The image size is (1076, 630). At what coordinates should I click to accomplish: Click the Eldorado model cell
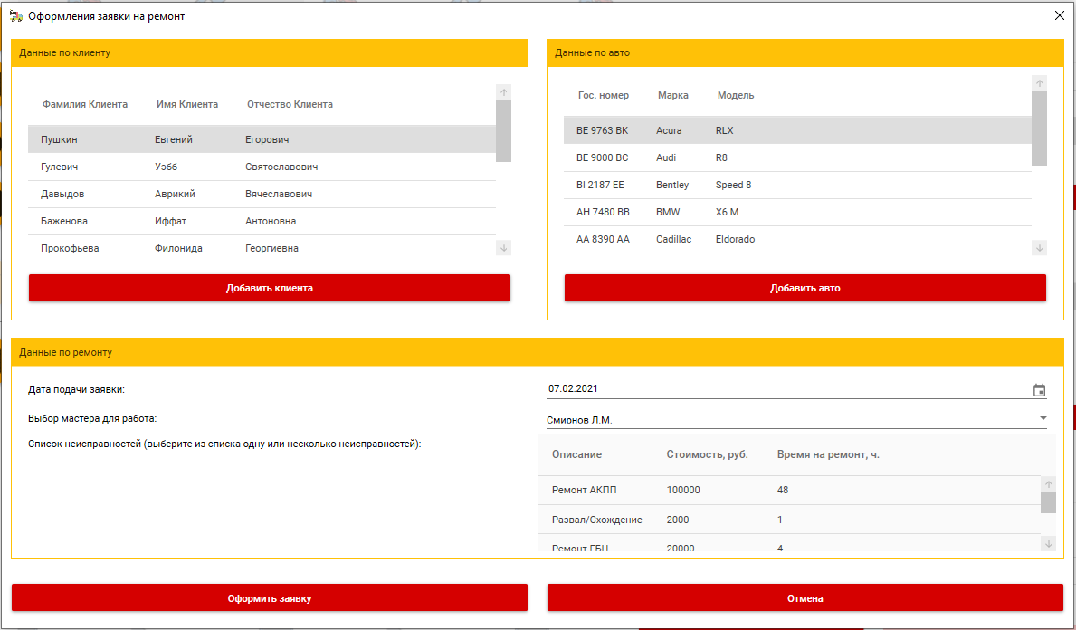pyautogui.click(x=735, y=240)
